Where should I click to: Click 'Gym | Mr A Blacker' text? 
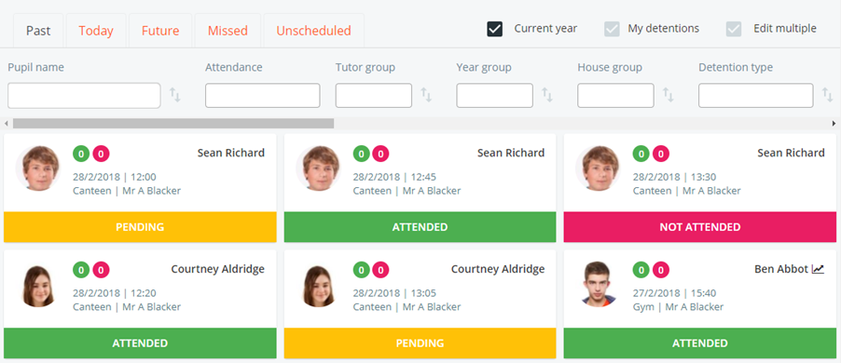[679, 307]
